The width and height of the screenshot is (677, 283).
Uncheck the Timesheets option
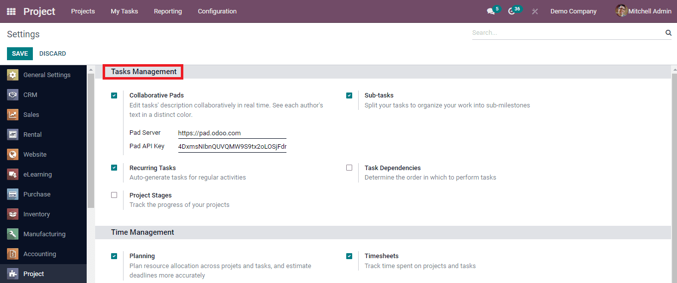point(349,256)
